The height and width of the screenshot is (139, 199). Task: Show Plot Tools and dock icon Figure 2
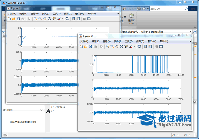(161, 46)
